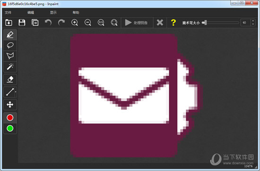Select the Magic wand tool
This screenshot has height=171, width=260.
[x=10, y=67]
